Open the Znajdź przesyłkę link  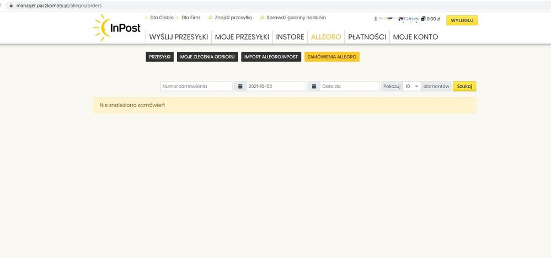pos(233,18)
